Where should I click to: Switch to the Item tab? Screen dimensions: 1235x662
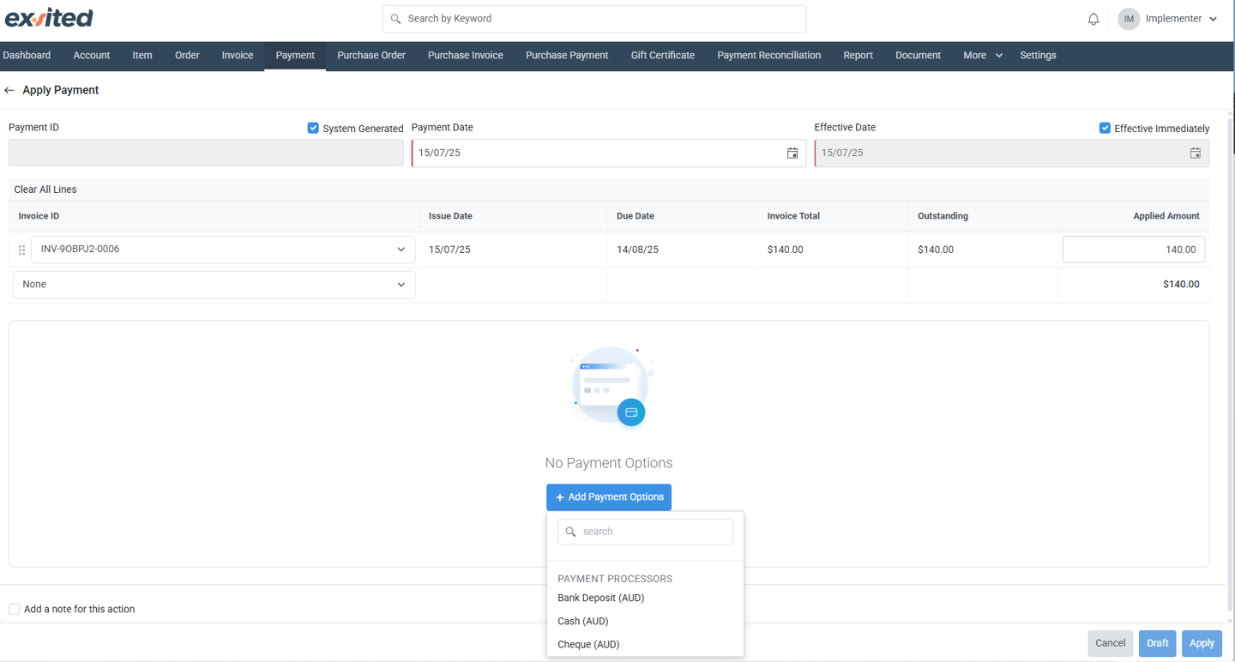[x=142, y=56]
